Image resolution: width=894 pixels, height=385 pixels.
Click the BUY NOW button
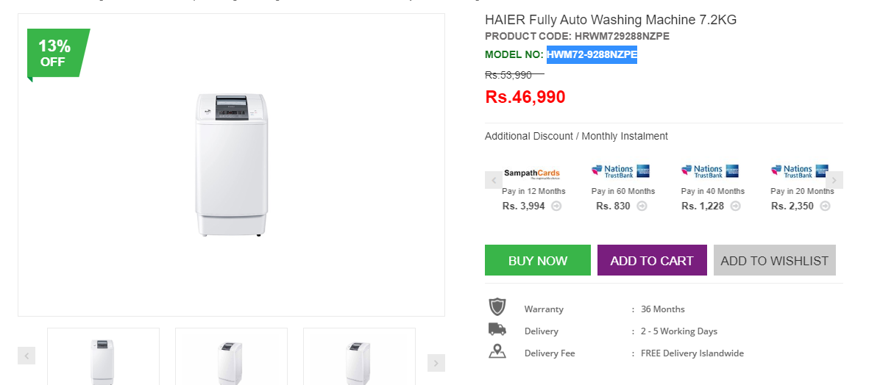pyautogui.click(x=538, y=260)
